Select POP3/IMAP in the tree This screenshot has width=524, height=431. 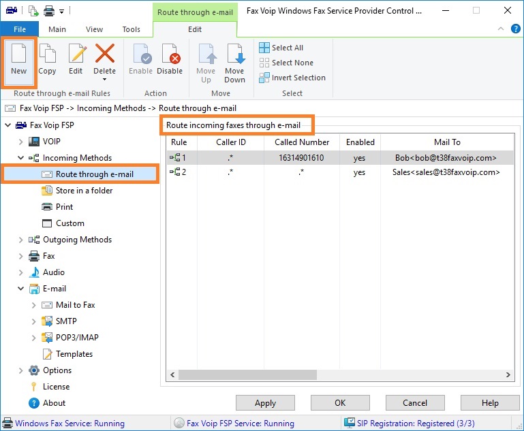[77, 338]
